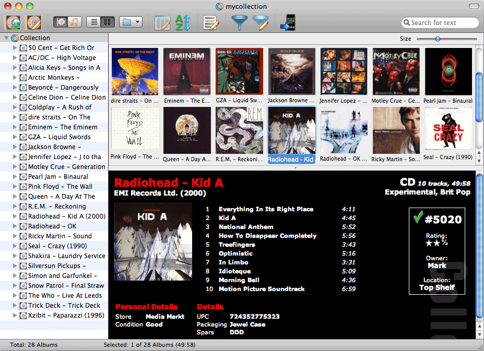Click track title "Everything In Its Right Place"
Image resolution: width=484 pixels, height=351 pixels.
pyautogui.click(x=266, y=209)
